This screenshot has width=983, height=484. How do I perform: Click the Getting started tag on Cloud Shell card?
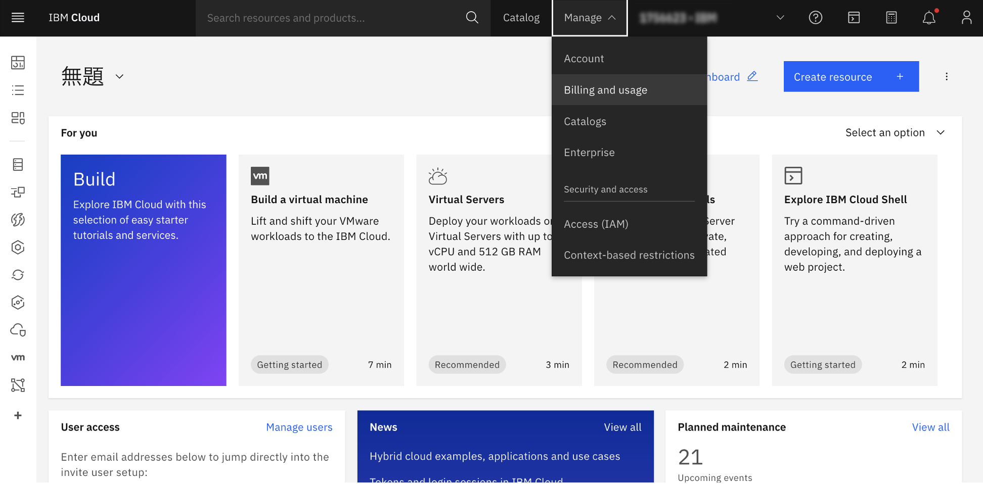pyautogui.click(x=823, y=365)
